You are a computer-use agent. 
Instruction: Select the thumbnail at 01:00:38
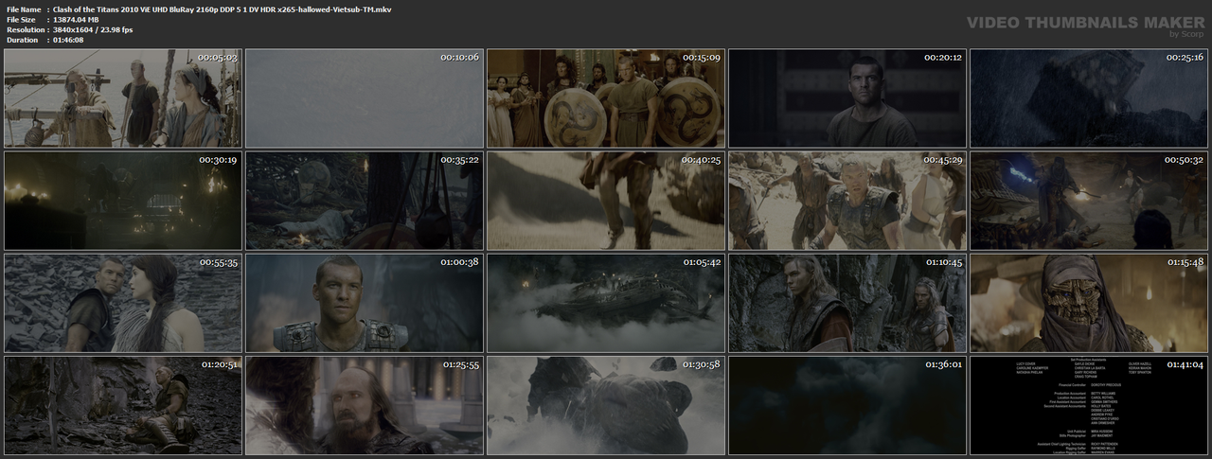pyautogui.click(x=363, y=303)
